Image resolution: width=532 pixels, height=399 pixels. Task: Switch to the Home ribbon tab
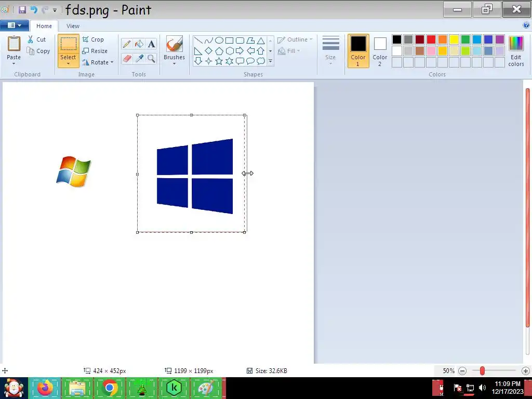(x=44, y=26)
